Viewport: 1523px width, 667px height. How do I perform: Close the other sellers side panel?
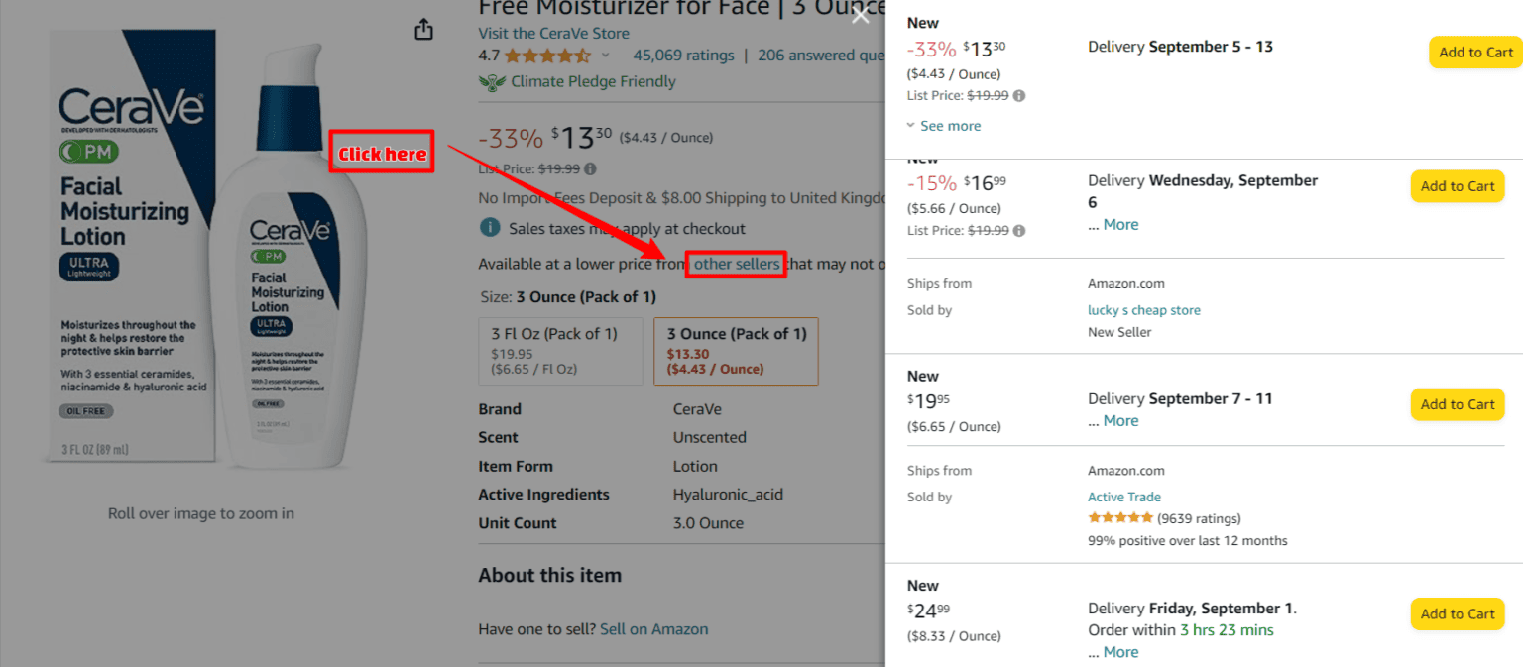pos(860,14)
